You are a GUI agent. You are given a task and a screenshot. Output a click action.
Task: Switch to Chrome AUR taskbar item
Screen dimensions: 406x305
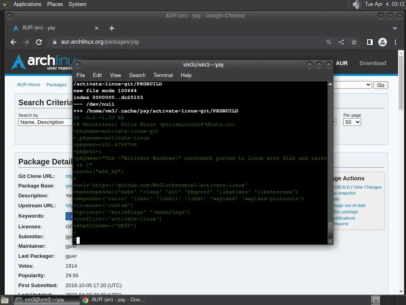point(114,300)
